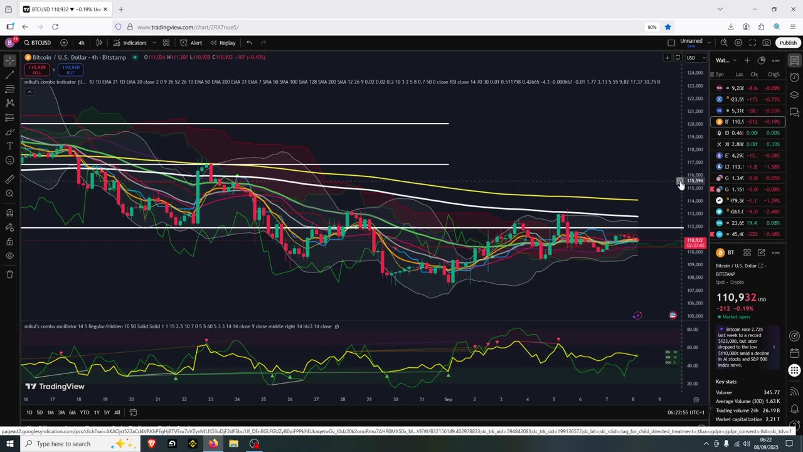Start bar Replay mode
The height and width of the screenshot is (452, 803).
point(223,43)
